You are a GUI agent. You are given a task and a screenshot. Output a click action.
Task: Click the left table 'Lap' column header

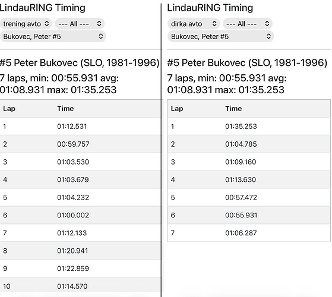(9, 109)
